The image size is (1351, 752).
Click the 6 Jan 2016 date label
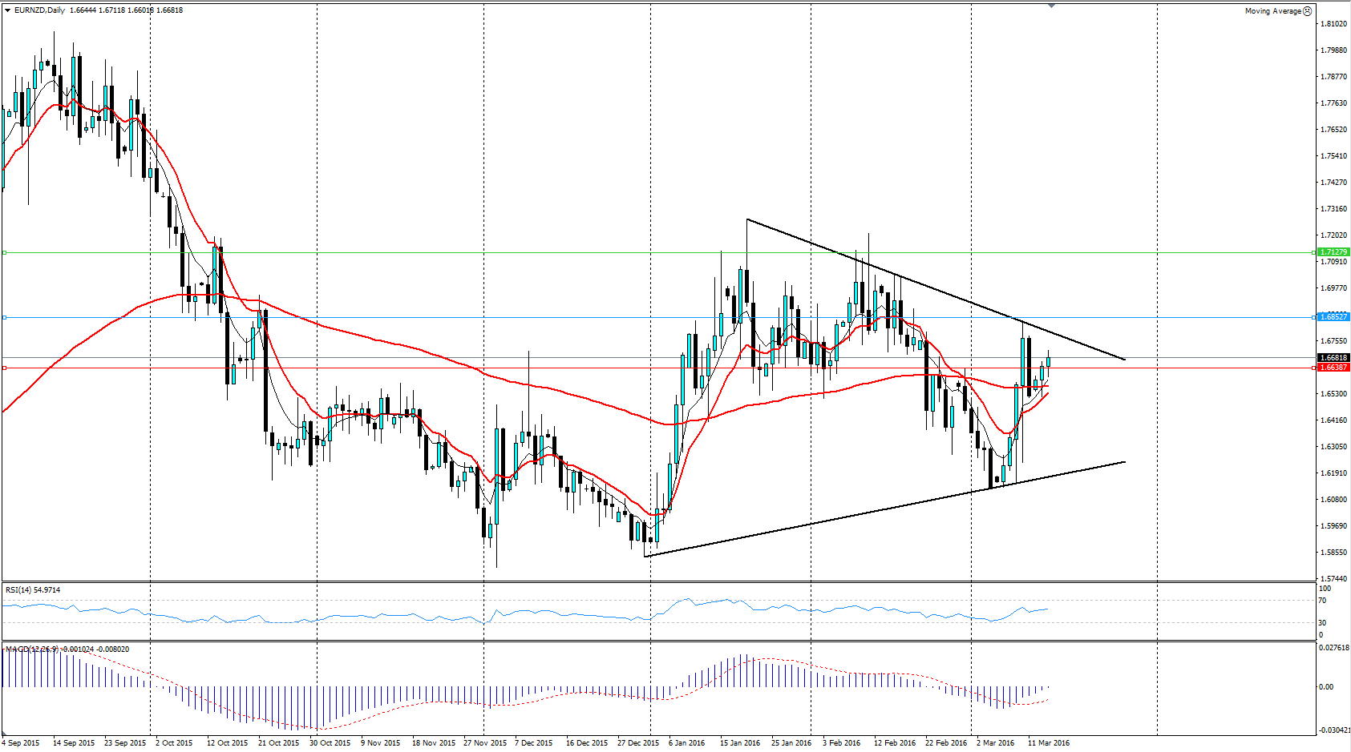[686, 743]
